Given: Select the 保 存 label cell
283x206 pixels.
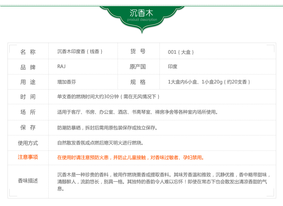Looking at the screenshot, I should point(28,128).
